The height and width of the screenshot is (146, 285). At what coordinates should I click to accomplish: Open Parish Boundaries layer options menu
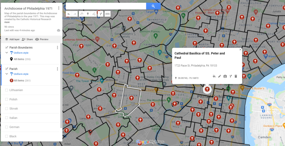point(57,48)
